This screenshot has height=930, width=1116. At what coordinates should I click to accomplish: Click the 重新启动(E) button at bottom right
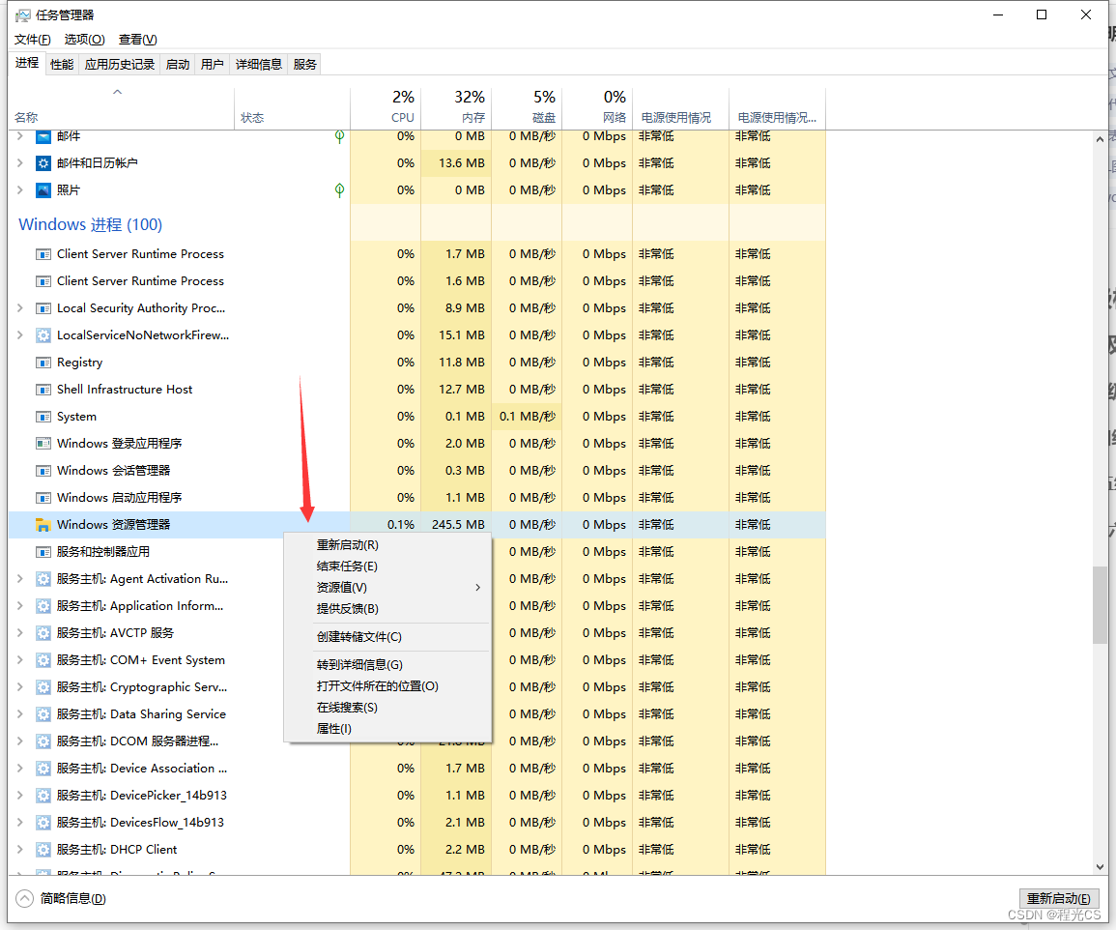tap(1058, 899)
